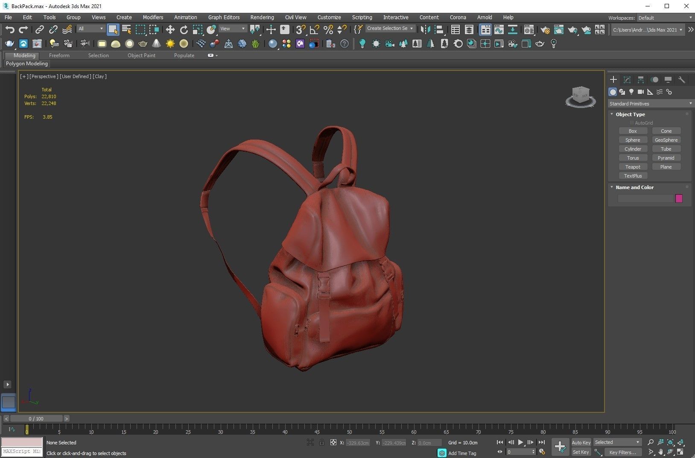Screen dimensions: 695x458
Task: Open Schematic View
Action: (513, 29)
